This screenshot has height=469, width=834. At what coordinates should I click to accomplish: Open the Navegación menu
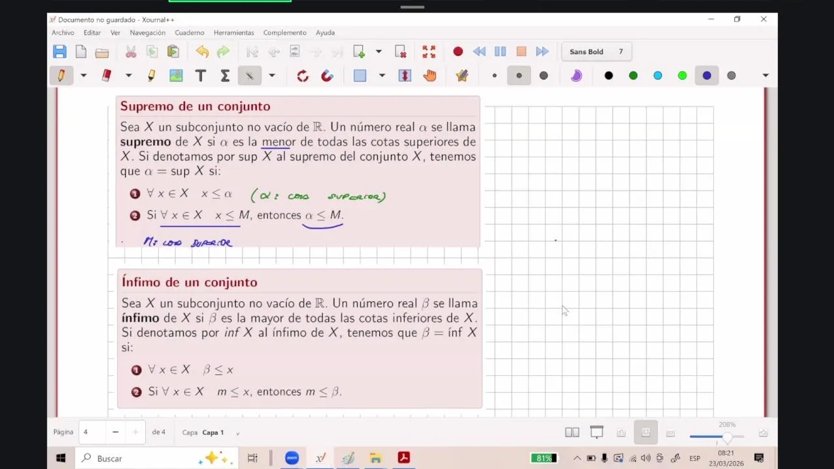147,33
